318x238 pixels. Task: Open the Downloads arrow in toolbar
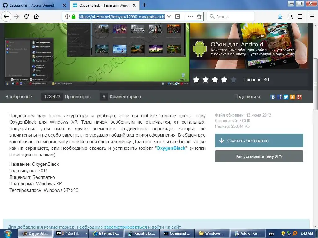coord(280,17)
